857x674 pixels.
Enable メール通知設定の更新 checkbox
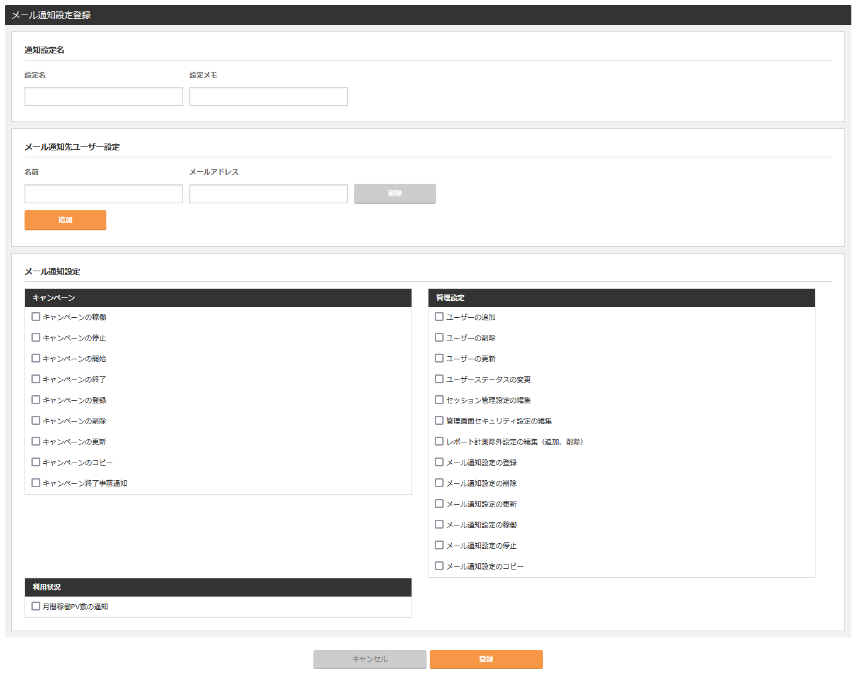click(439, 504)
